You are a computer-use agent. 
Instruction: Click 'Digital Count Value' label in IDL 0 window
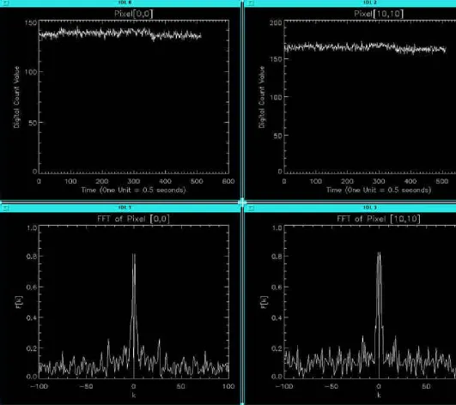[16, 97]
